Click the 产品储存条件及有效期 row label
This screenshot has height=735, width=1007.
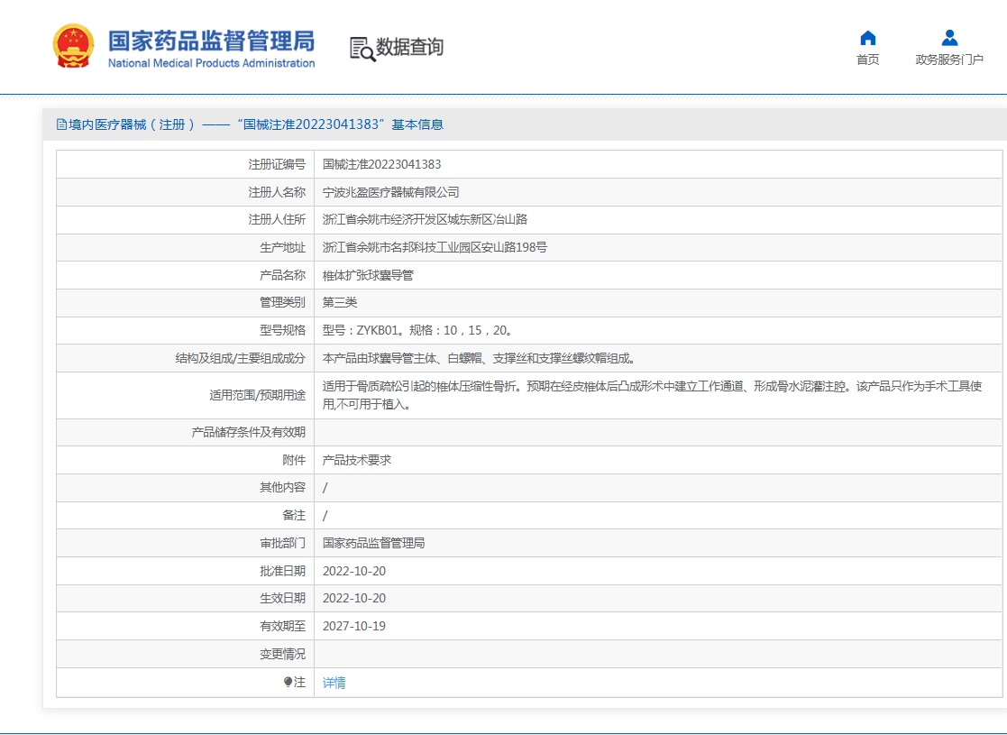point(249,432)
